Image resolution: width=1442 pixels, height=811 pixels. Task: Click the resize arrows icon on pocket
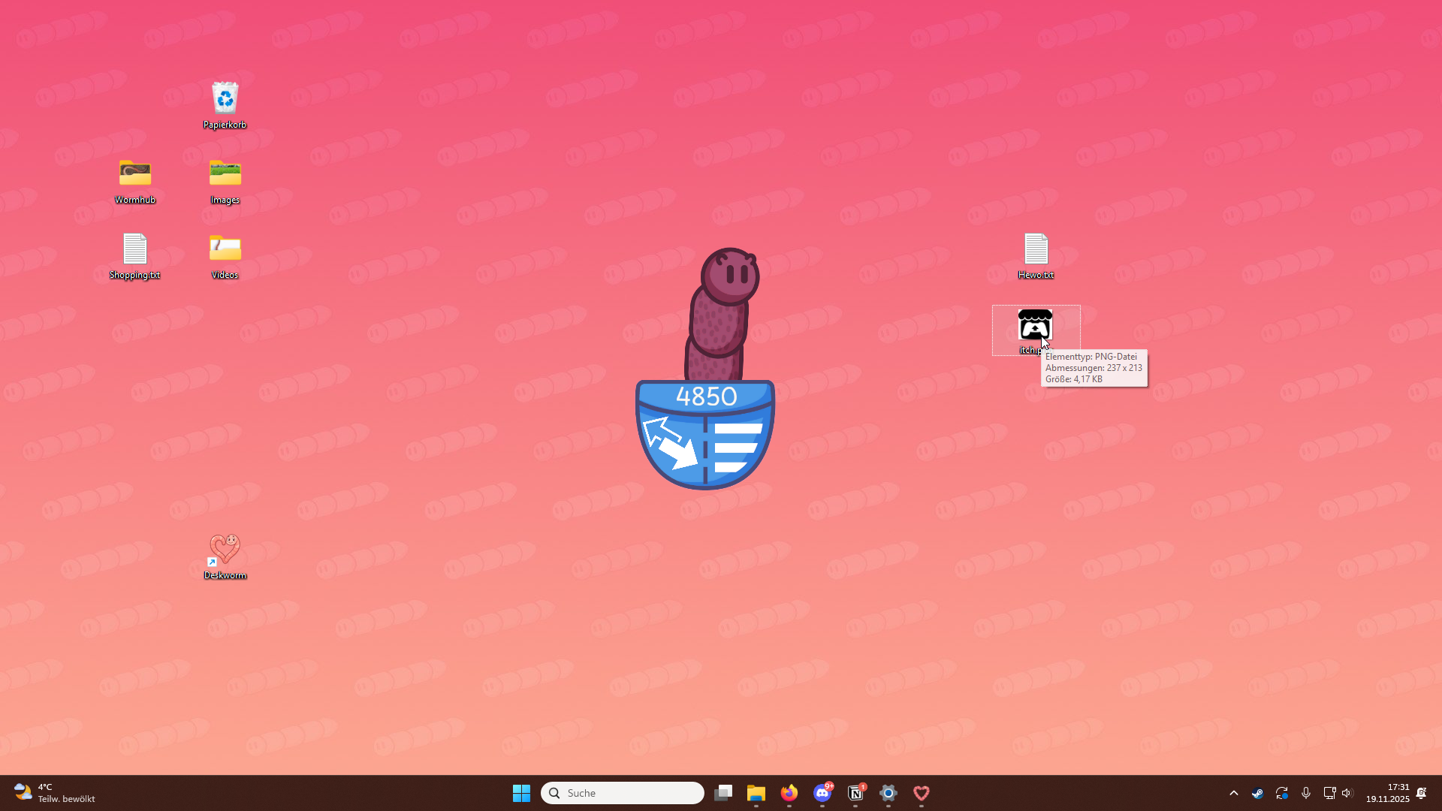[x=670, y=443]
